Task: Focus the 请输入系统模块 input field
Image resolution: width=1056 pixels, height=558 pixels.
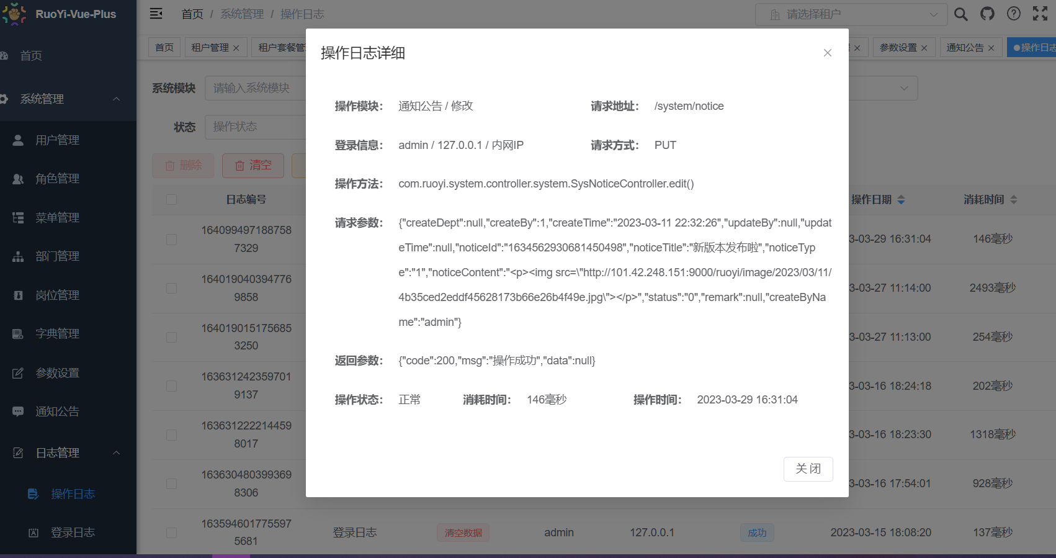Action: pos(256,88)
